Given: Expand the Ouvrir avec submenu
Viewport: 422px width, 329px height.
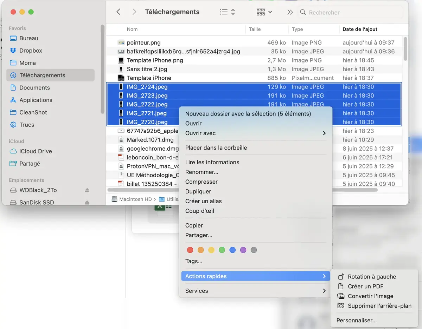Looking at the screenshot, I should (324, 133).
